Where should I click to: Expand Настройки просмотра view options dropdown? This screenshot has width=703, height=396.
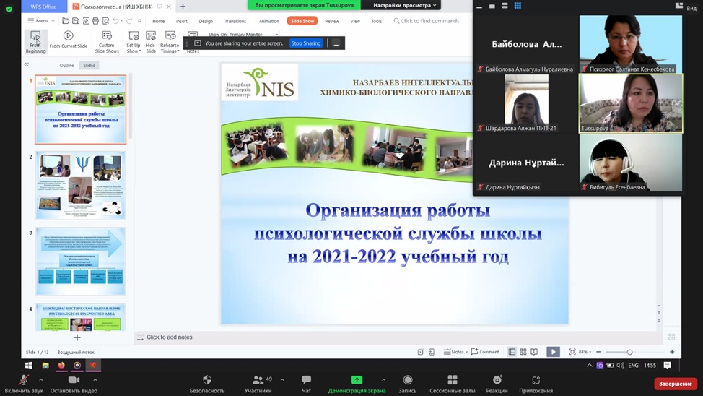point(404,5)
